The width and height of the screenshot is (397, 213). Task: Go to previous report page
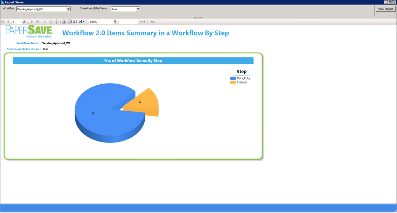[8, 22]
